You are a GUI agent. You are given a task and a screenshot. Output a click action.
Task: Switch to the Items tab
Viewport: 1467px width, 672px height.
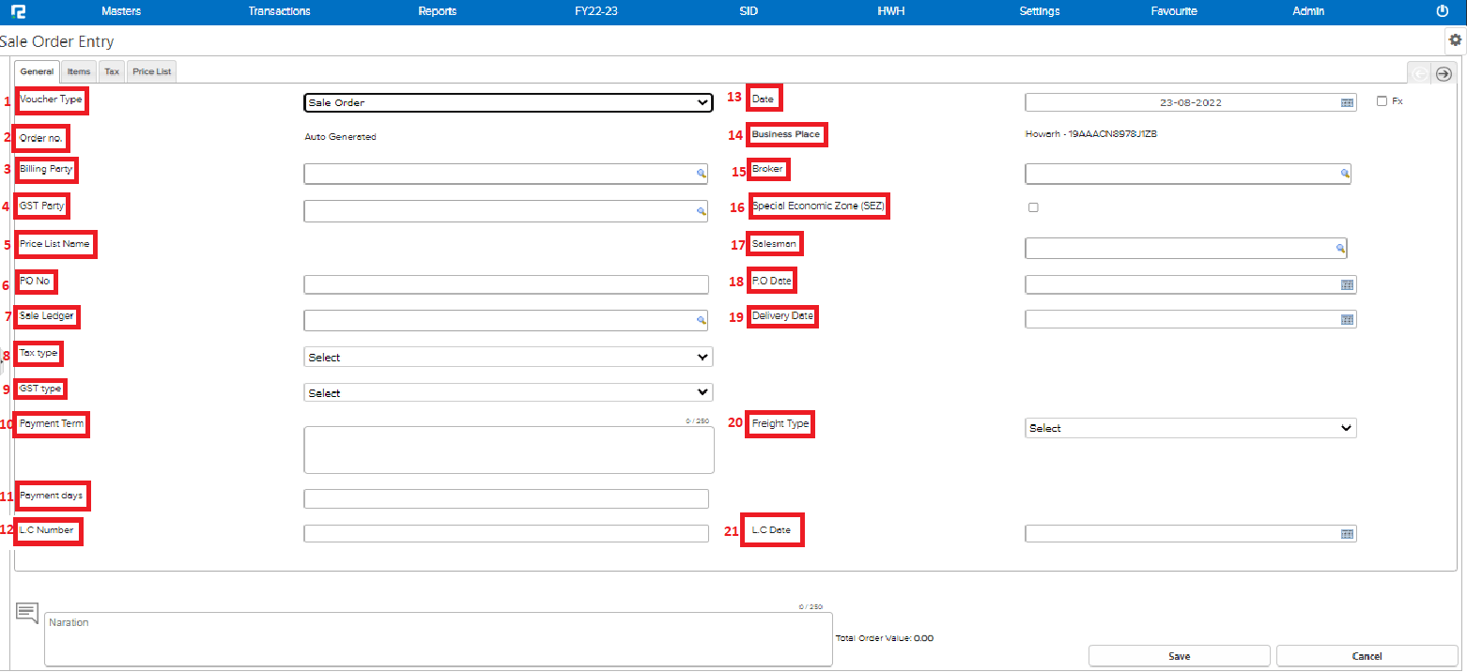(79, 71)
